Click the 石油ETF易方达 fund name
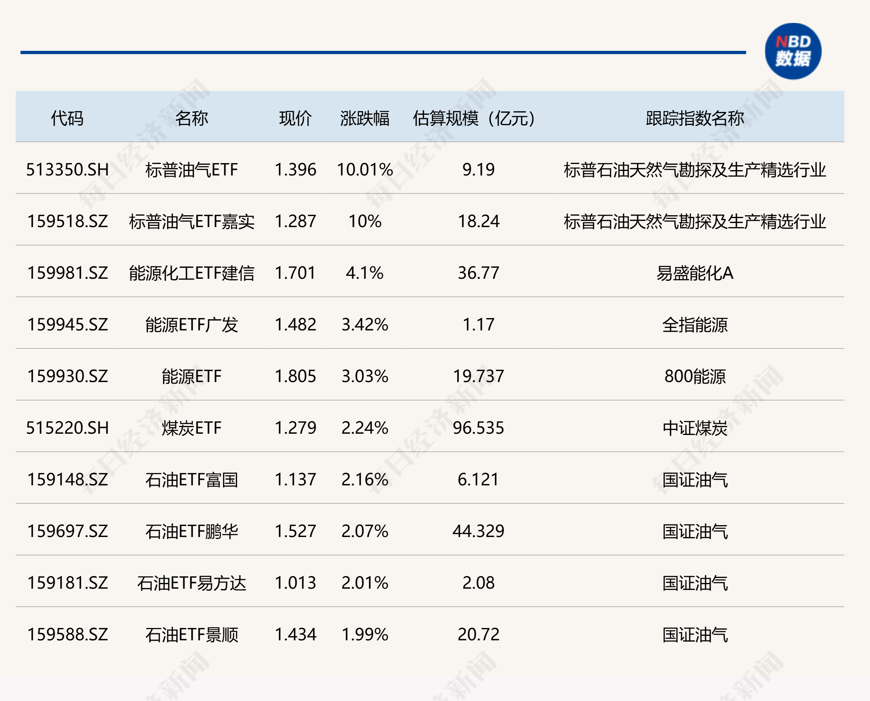Viewport: 870px width, 701px height. point(191,583)
